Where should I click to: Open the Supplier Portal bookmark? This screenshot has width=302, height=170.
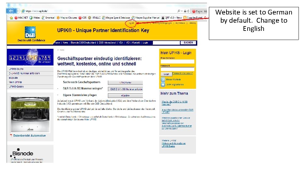[193, 18]
